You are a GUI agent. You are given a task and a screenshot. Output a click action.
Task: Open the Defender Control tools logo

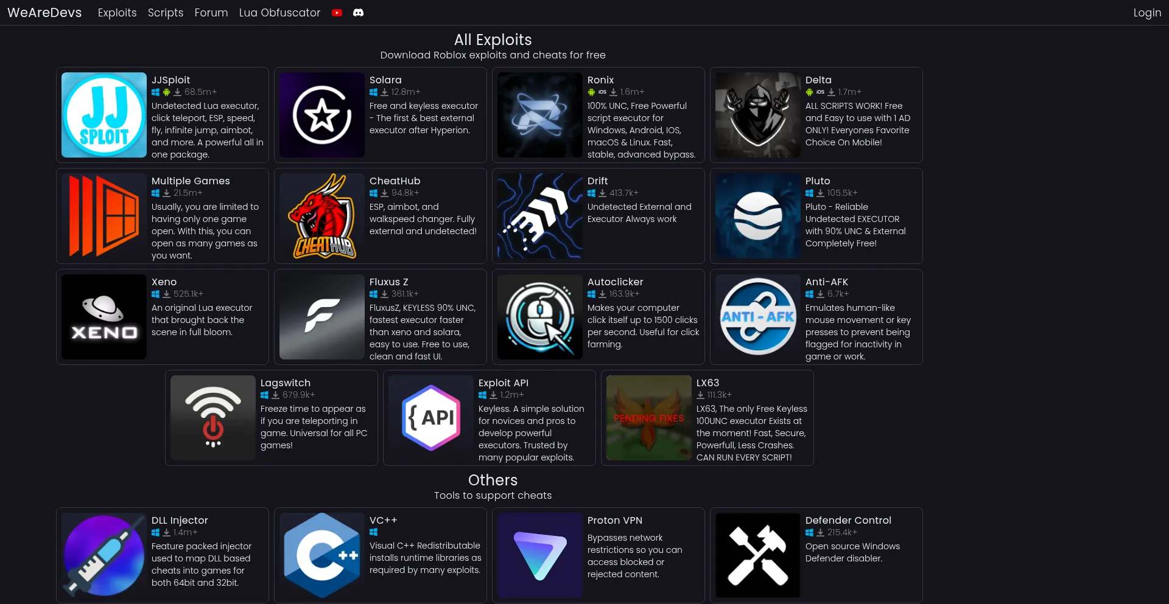(x=758, y=555)
